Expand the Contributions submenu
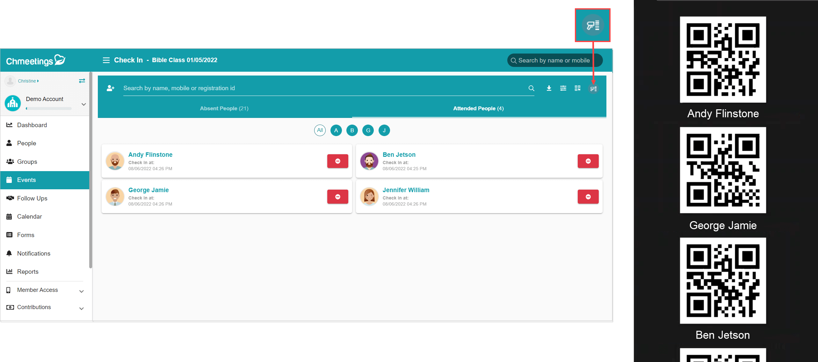The width and height of the screenshot is (818, 362). 82,308
